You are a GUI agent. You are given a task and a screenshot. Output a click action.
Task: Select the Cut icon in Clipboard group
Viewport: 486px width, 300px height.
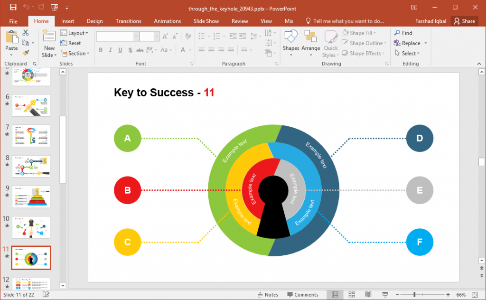pyautogui.click(x=26, y=33)
